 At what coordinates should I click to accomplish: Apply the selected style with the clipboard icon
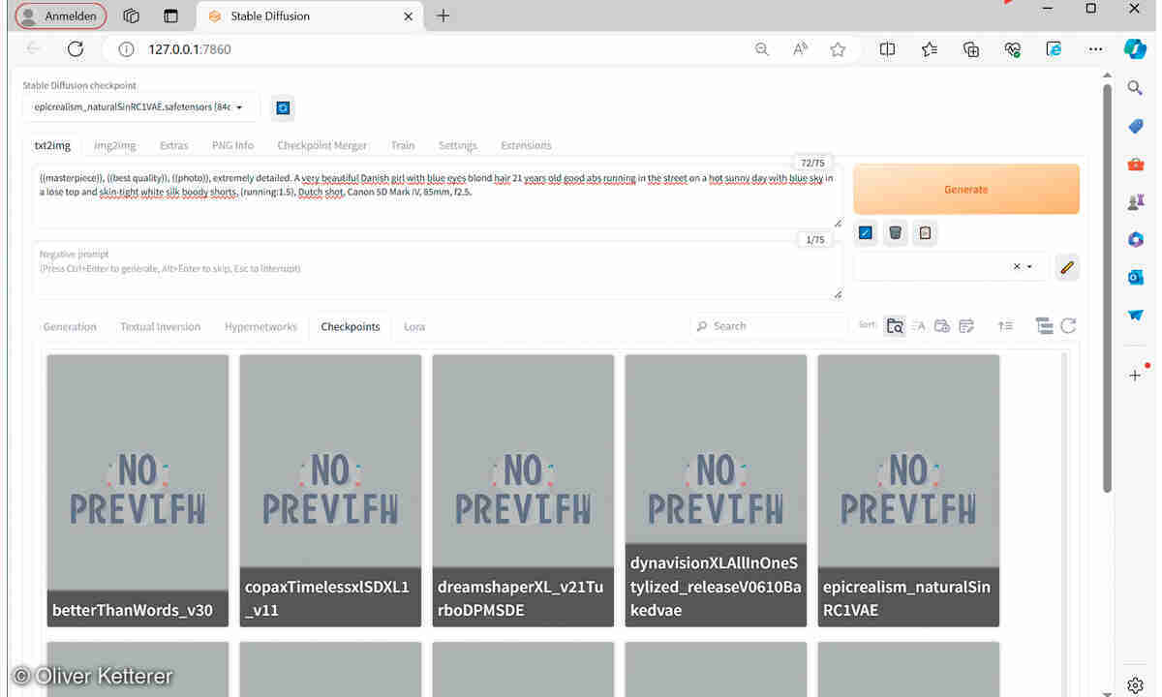(x=925, y=232)
